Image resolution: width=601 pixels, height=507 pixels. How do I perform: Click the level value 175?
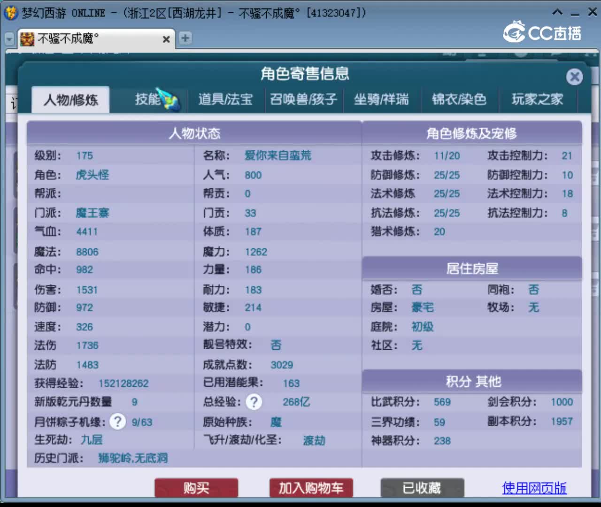[85, 155]
